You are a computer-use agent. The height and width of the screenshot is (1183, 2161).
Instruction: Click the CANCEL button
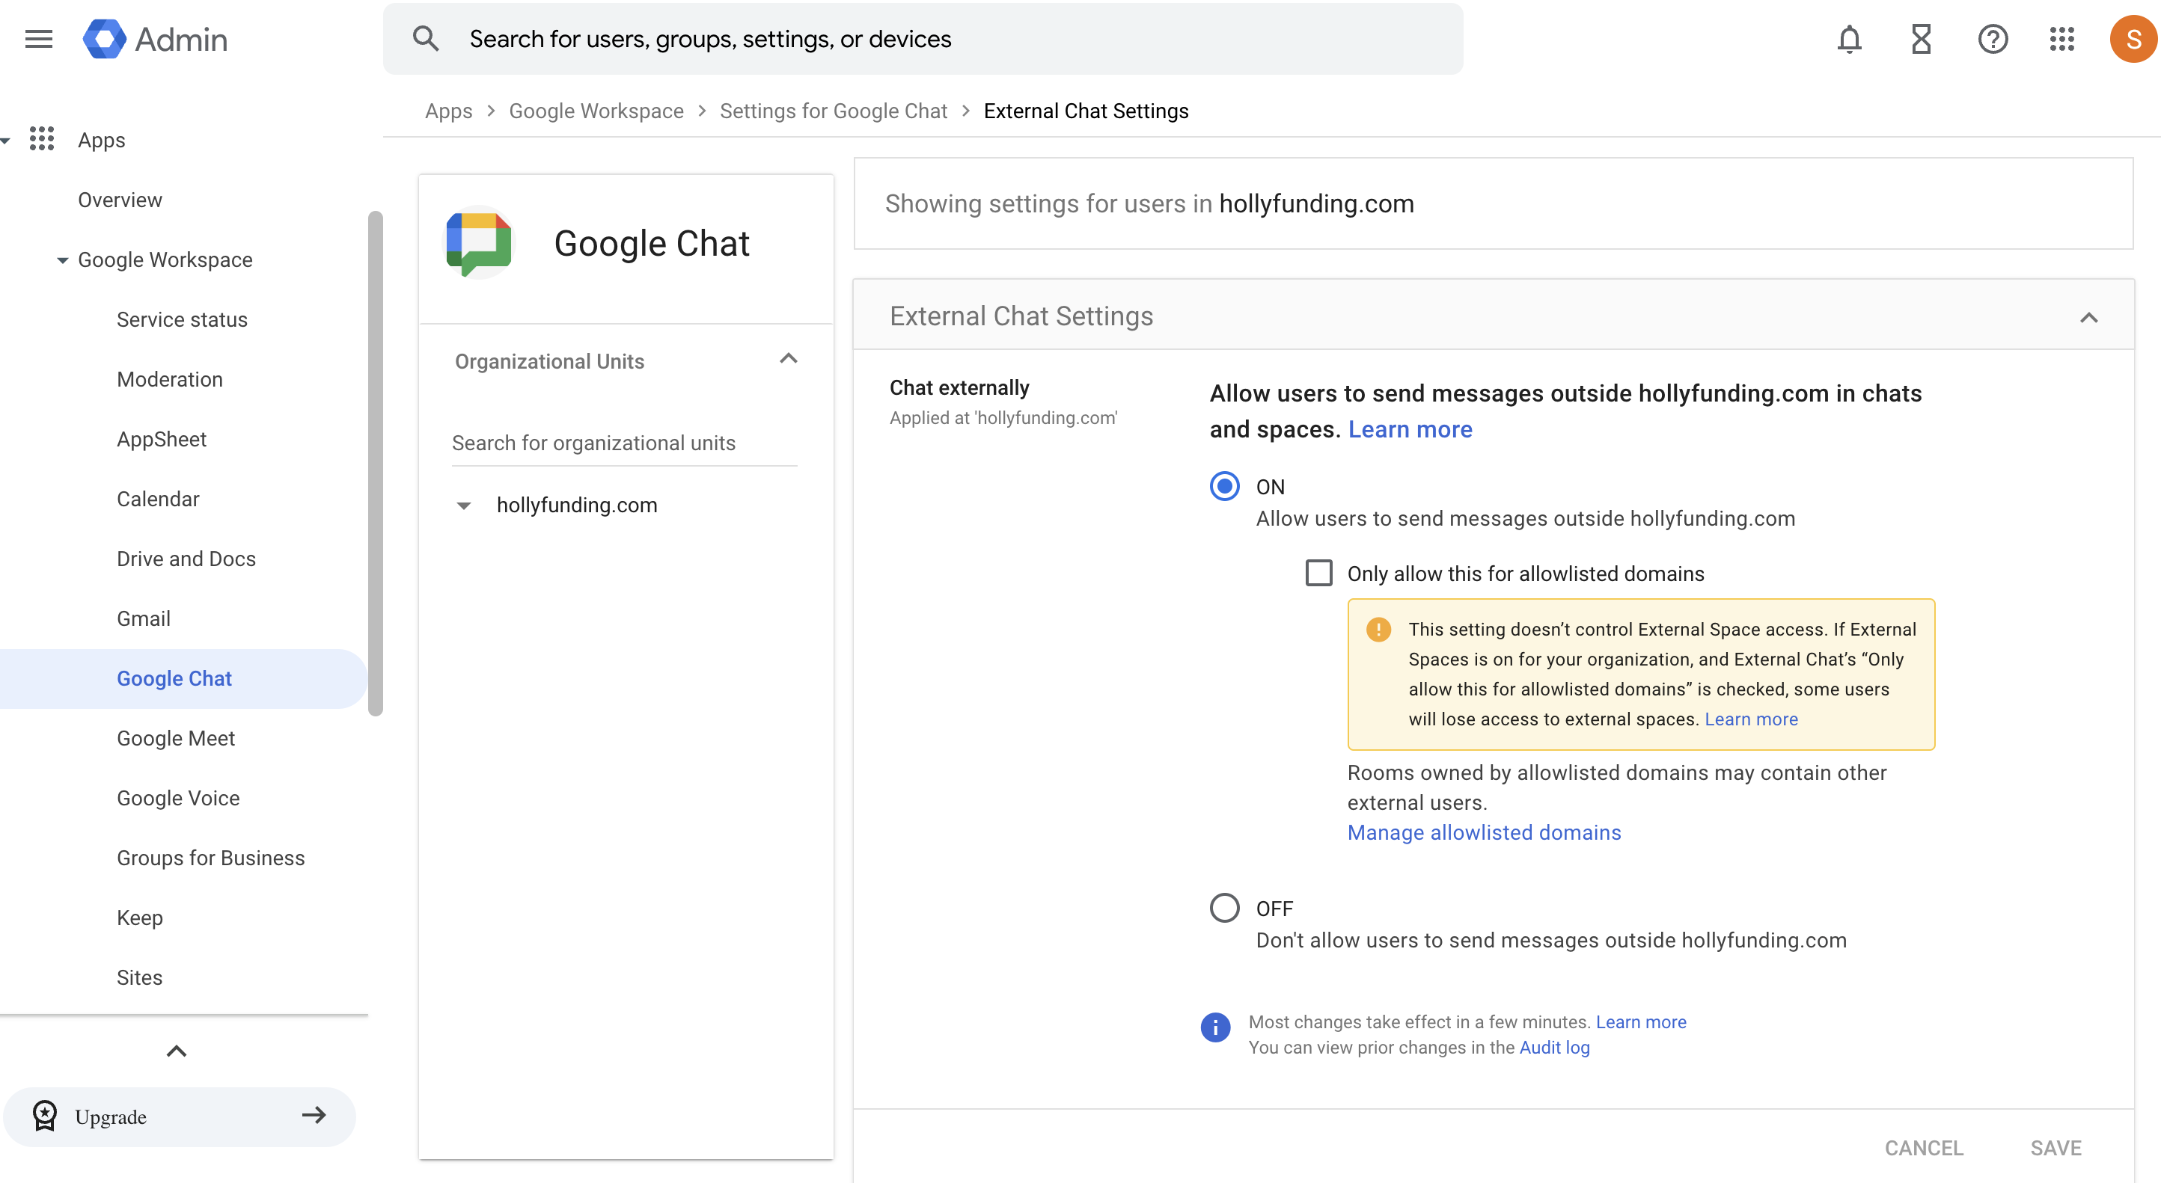1923,1147
